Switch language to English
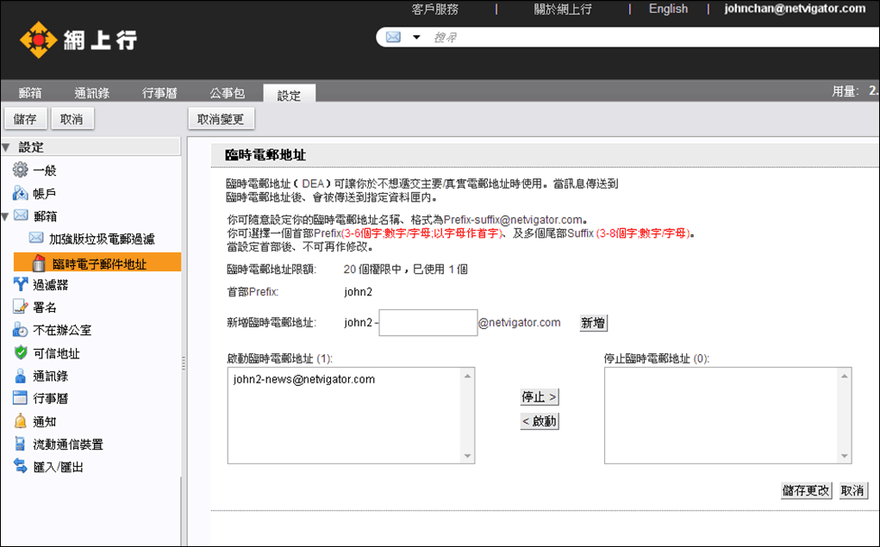This screenshot has height=547, width=880. tap(668, 9)
